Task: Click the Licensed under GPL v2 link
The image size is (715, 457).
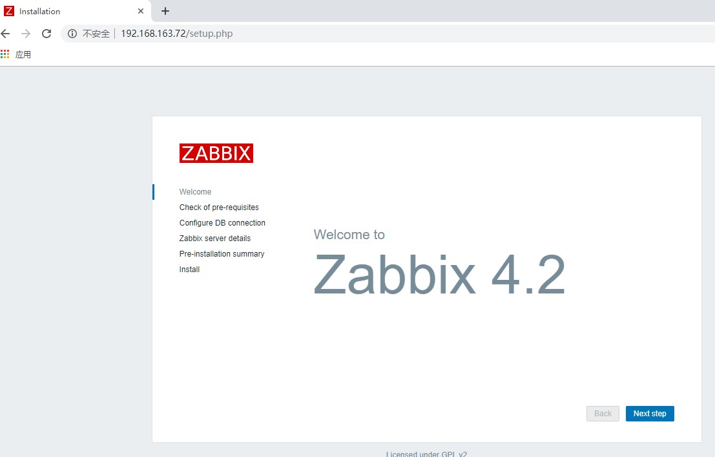Action: point(426,454)
